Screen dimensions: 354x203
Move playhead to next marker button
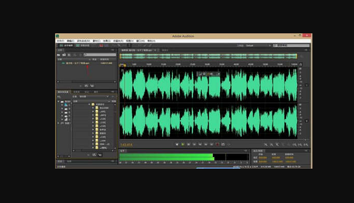pyautogui.click(x=211, y=144)
